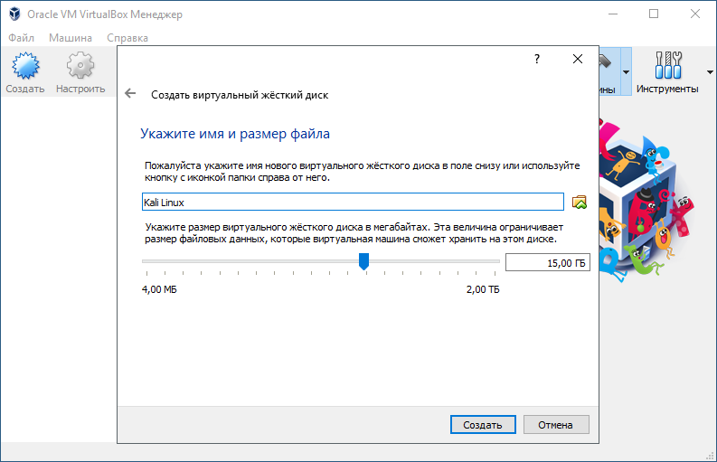Open the Справка menu
717x462 pixels.
pos(127,38)
